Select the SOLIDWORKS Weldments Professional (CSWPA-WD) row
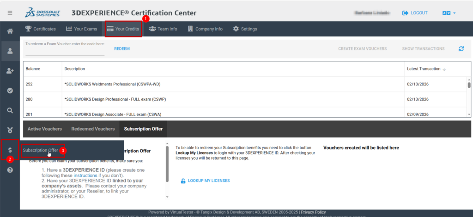The image size is (473, 217). point(245,84)
